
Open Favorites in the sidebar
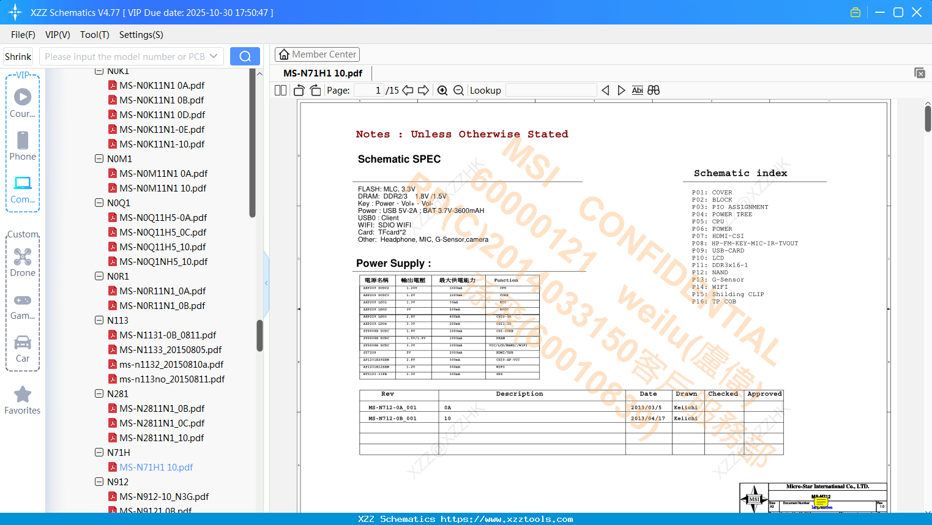[23, 401]
